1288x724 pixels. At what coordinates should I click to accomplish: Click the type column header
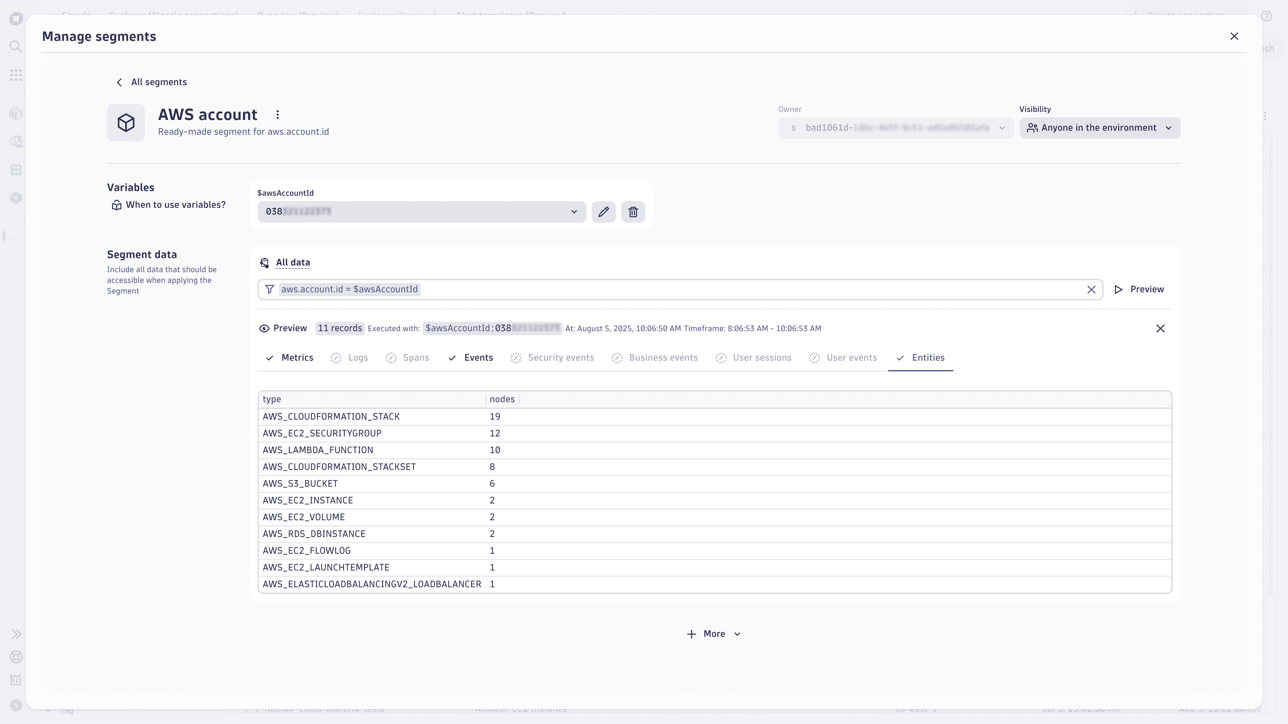pyautogui.click(x=372, y=399)
